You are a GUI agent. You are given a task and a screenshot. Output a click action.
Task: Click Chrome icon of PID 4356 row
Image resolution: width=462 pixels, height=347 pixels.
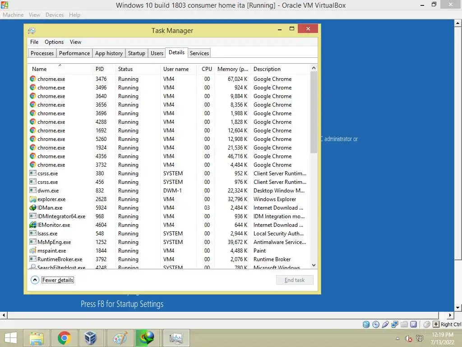[32, 156]
